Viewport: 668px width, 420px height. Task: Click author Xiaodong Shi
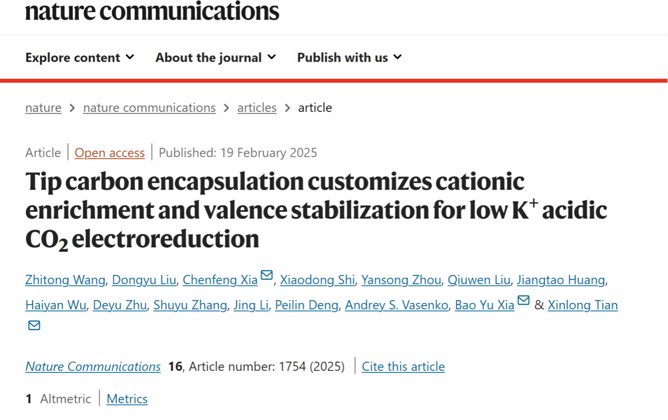[x=317, y=280]
